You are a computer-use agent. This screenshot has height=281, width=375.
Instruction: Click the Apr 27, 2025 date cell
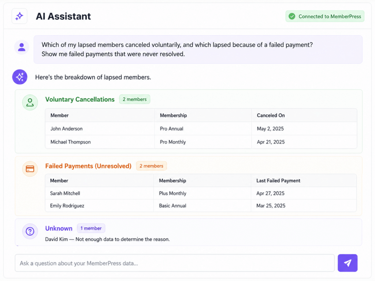pyautogui.click(x=304, y=193)
